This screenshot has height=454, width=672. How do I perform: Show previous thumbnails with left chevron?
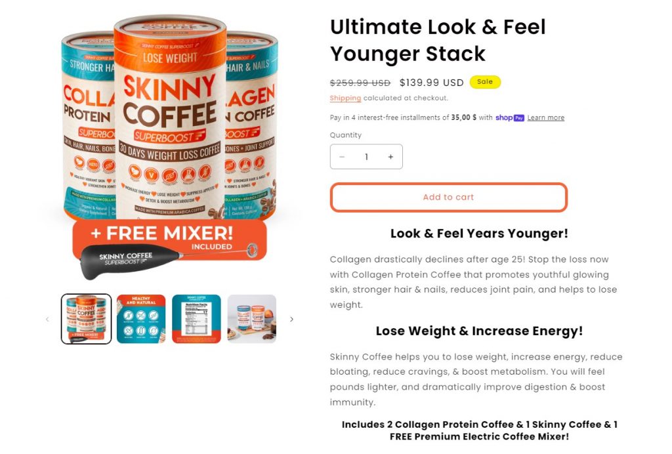47,319
